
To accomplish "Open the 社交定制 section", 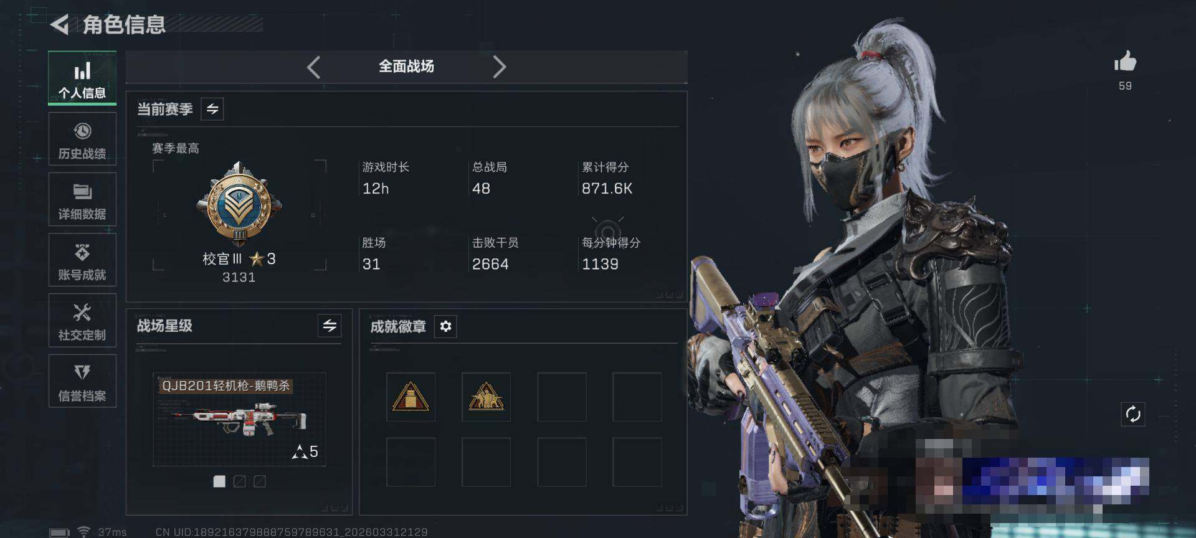I will point(82,321).
